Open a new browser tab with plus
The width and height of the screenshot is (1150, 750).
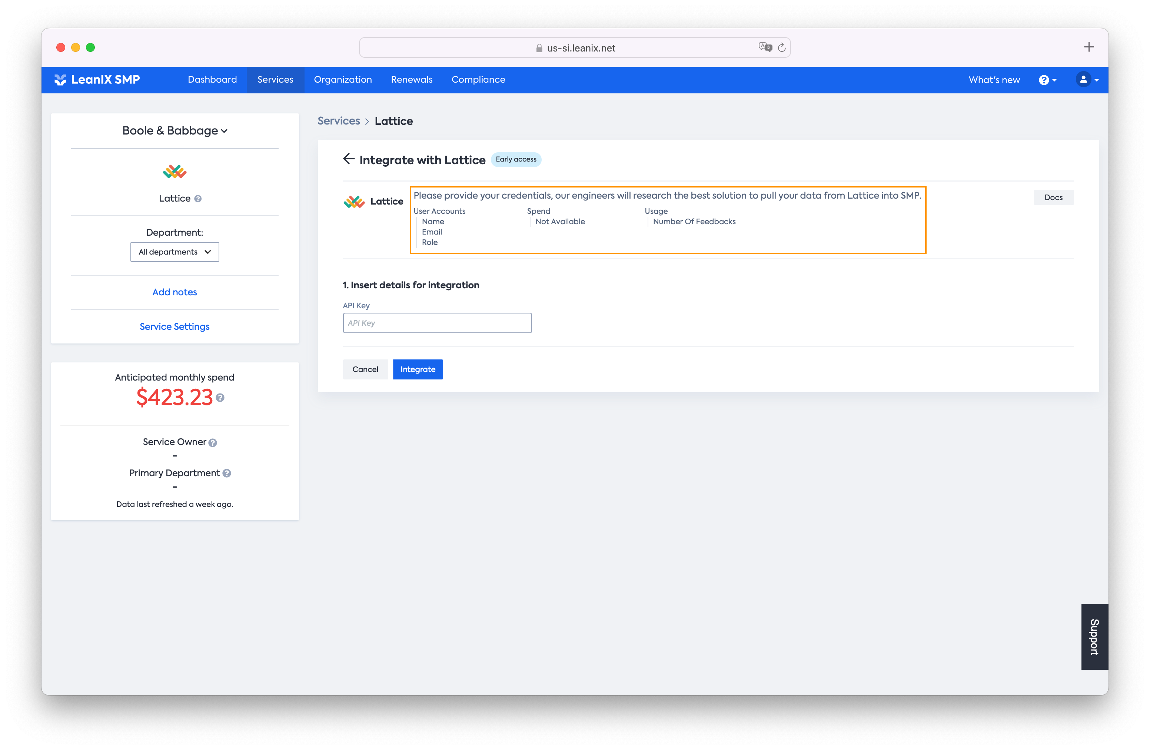(x=1088, y=47)
